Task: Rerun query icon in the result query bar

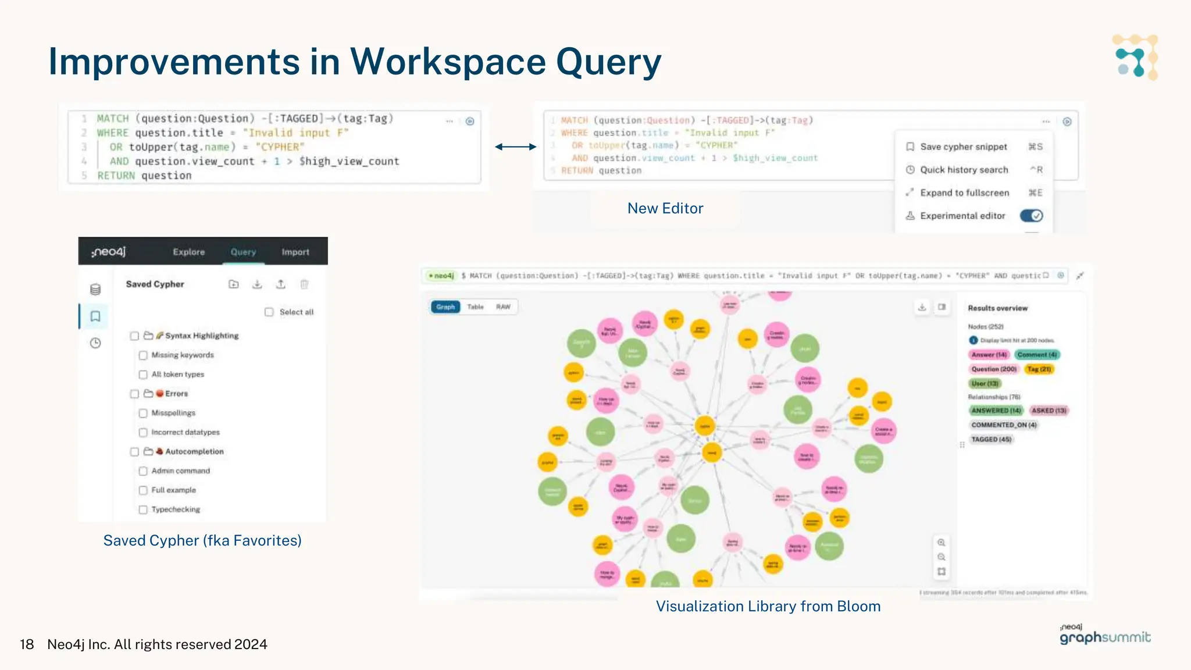Action: coord(1061,275)
